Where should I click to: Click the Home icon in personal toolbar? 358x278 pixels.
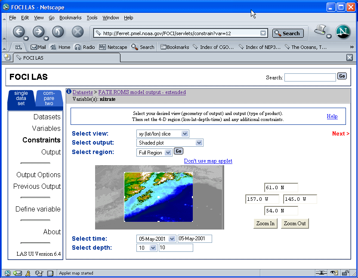tap(60, 47)
